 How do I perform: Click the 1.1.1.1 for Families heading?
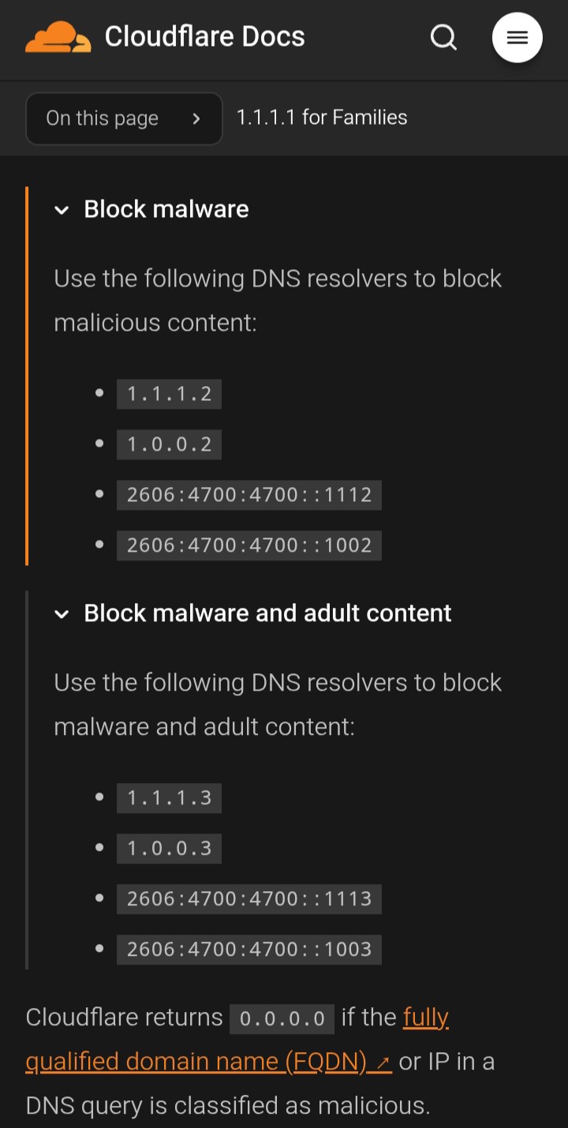click(322, 118)
